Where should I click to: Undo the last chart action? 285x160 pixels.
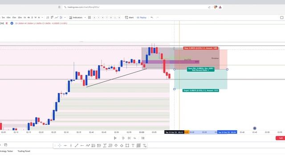(x=152, y=18)
